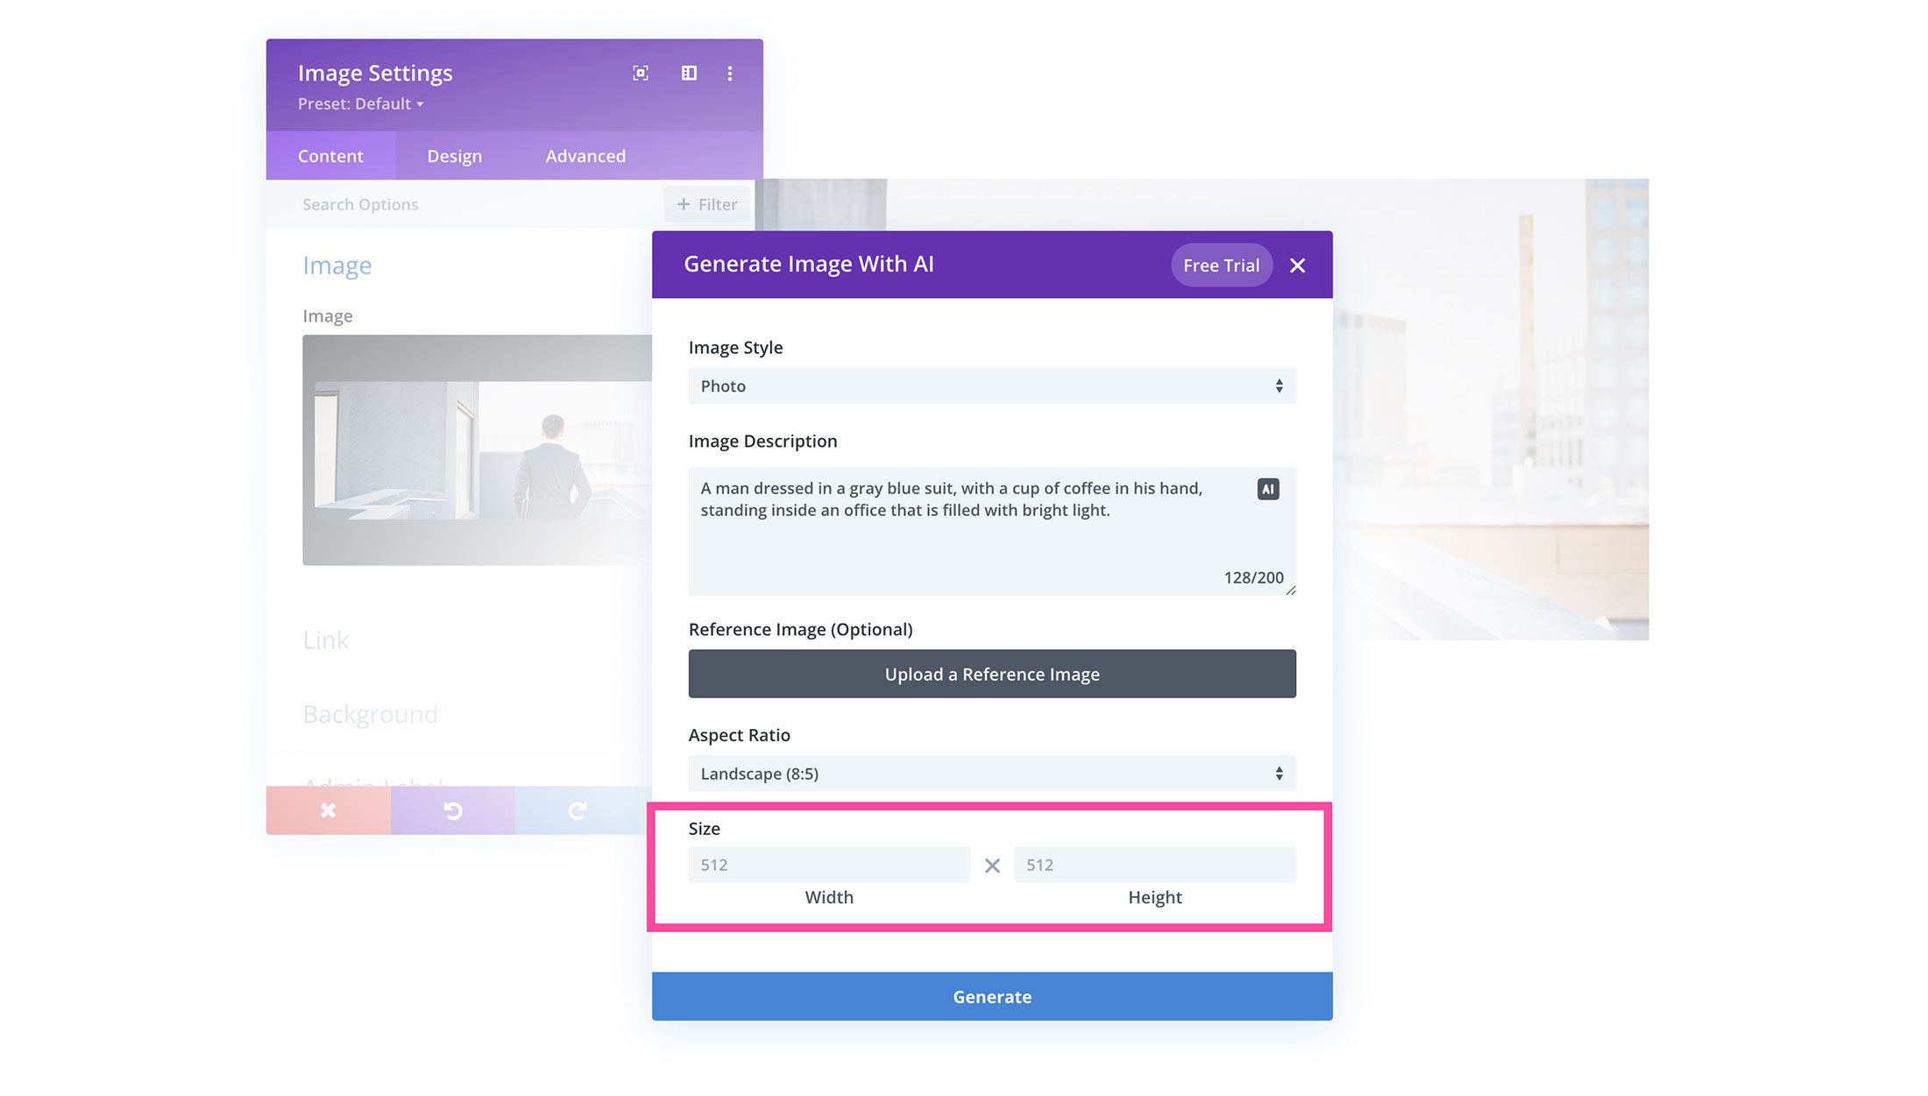Select the Content tab in Image Settings
1928x1096 pixels.
coord(331,155)
